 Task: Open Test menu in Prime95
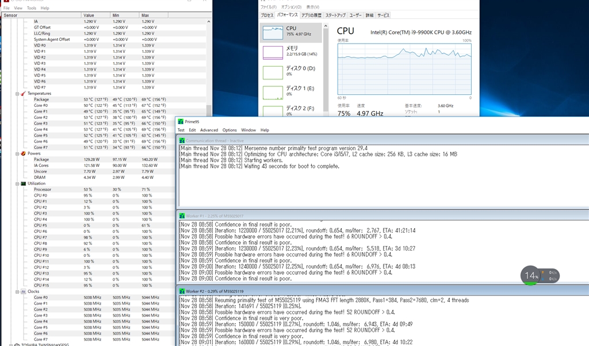(x=181, y=130)
